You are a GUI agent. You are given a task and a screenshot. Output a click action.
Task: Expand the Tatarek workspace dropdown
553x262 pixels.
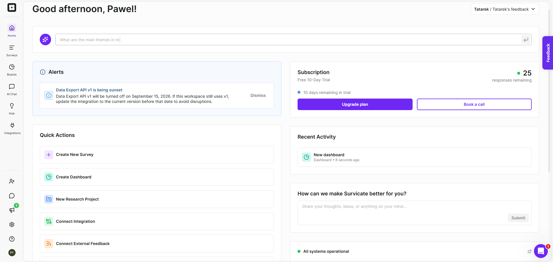tap(505, 9)
